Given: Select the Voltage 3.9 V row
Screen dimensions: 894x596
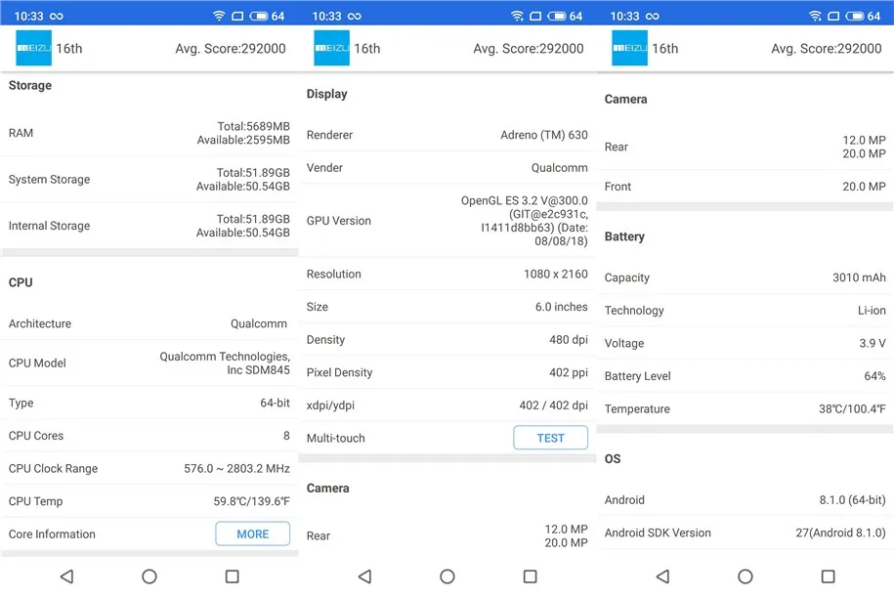Looking at the screenshot, I should 745,343.
